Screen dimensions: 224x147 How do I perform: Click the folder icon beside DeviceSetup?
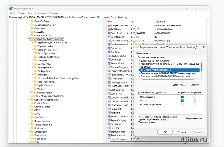click(x=32, y=135)
